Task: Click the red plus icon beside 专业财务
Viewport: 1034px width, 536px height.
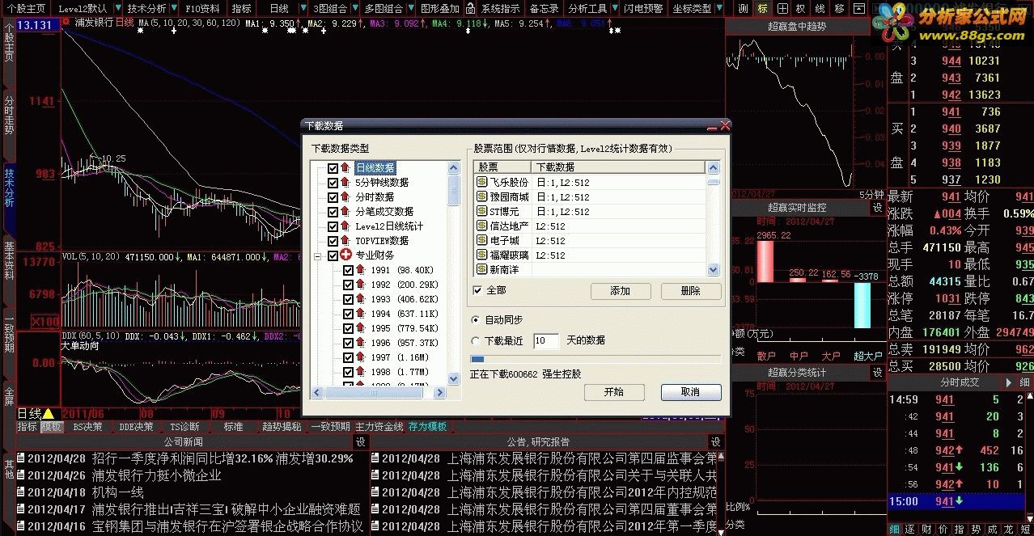Action: (346, 255)
